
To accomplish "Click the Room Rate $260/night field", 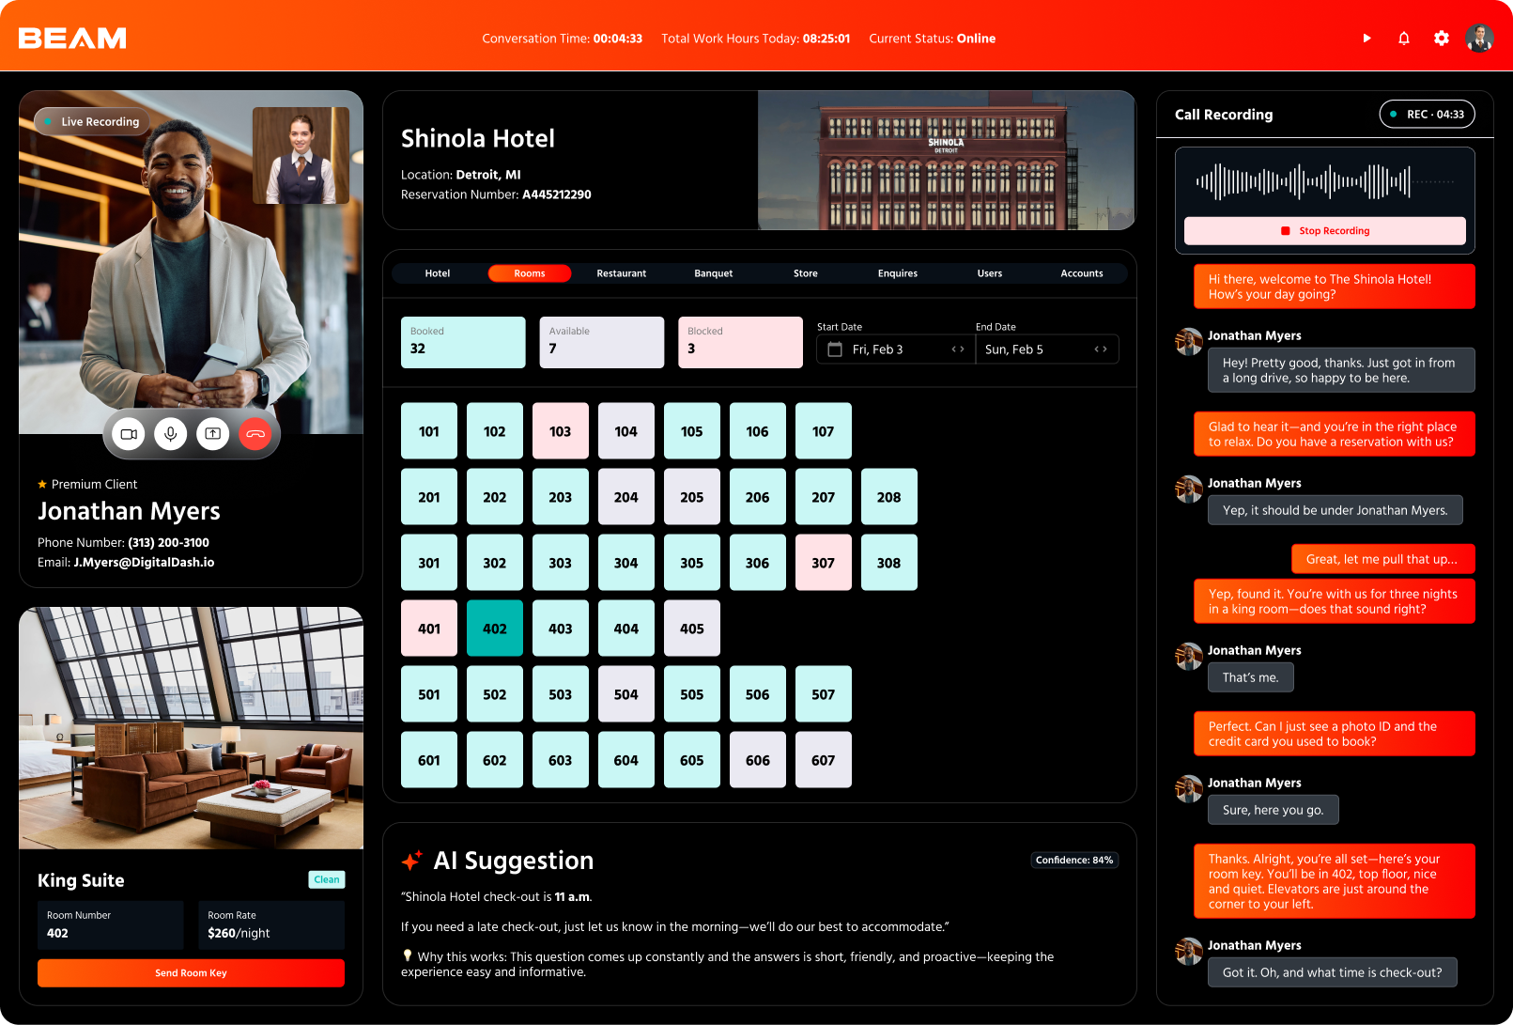I will (271, 925).
